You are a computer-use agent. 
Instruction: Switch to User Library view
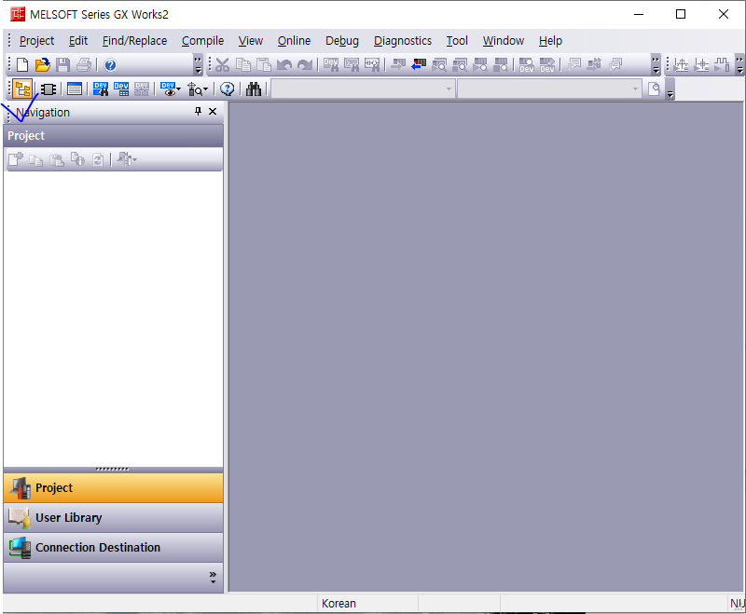113,517
